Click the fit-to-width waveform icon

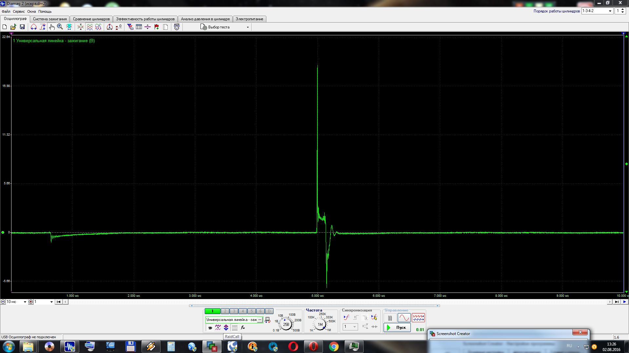tap(69, 27)
